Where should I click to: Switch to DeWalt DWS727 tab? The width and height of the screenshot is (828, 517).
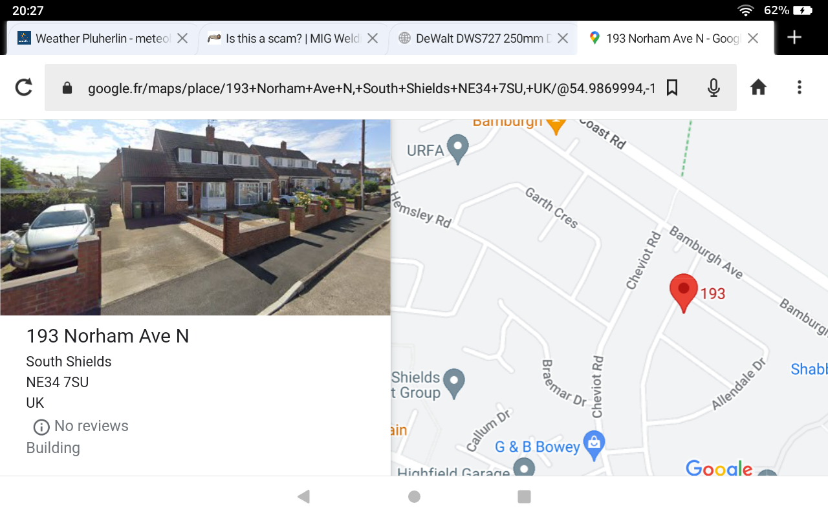pos(475,39)
